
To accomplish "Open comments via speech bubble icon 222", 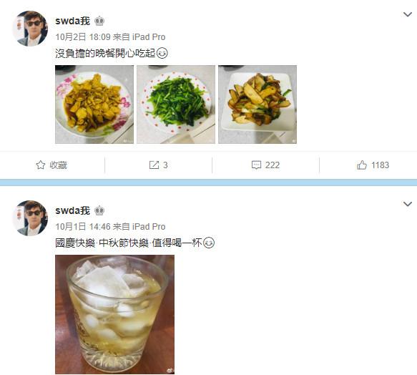I will [x=256, y=165].
